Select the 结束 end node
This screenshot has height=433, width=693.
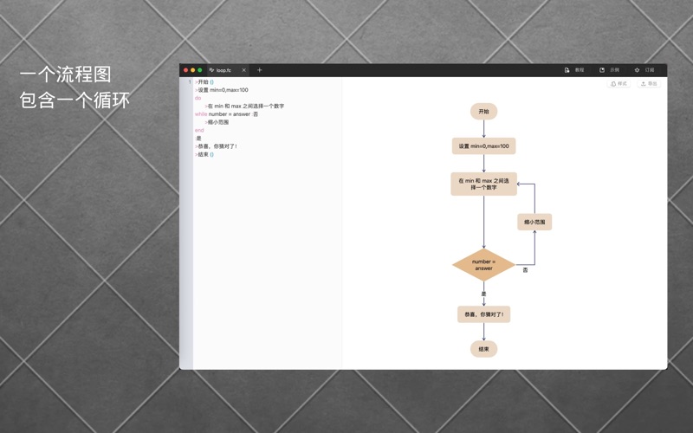click(483, 349)
